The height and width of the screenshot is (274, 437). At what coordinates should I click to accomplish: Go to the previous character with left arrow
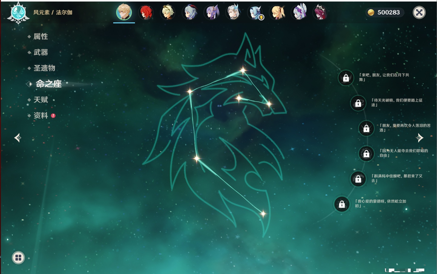18,138
